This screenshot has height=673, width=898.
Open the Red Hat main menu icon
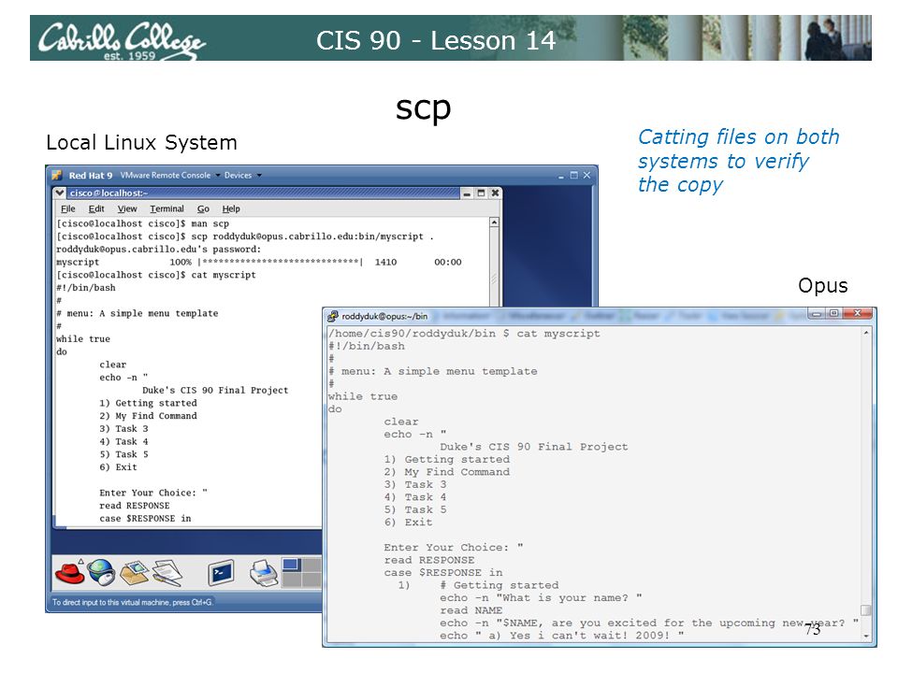click(69, 572)
